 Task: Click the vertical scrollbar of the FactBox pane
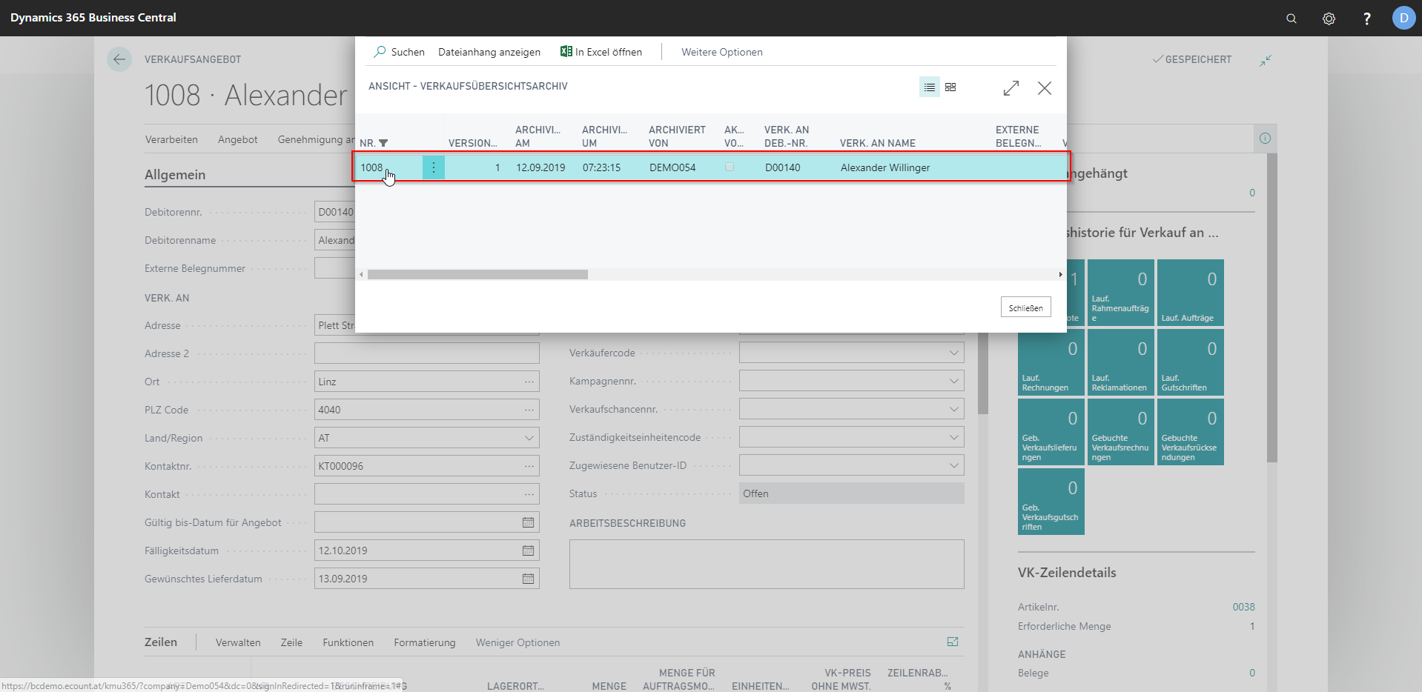[x=1272, y=307]
